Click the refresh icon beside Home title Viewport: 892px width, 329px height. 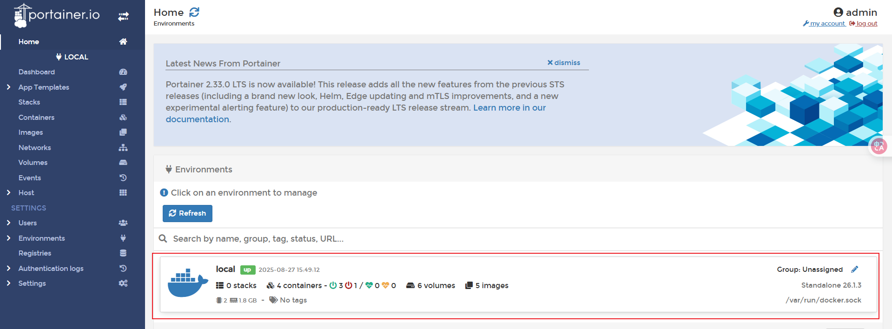pyautogui.click(x=194, y=12)
